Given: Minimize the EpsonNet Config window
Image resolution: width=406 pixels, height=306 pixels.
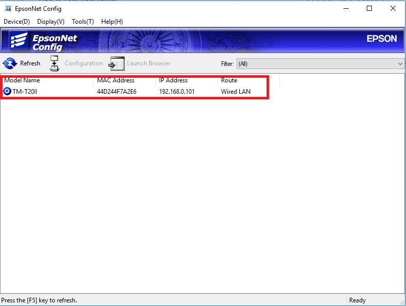Looking at the screenshot, I should point(346,9).
